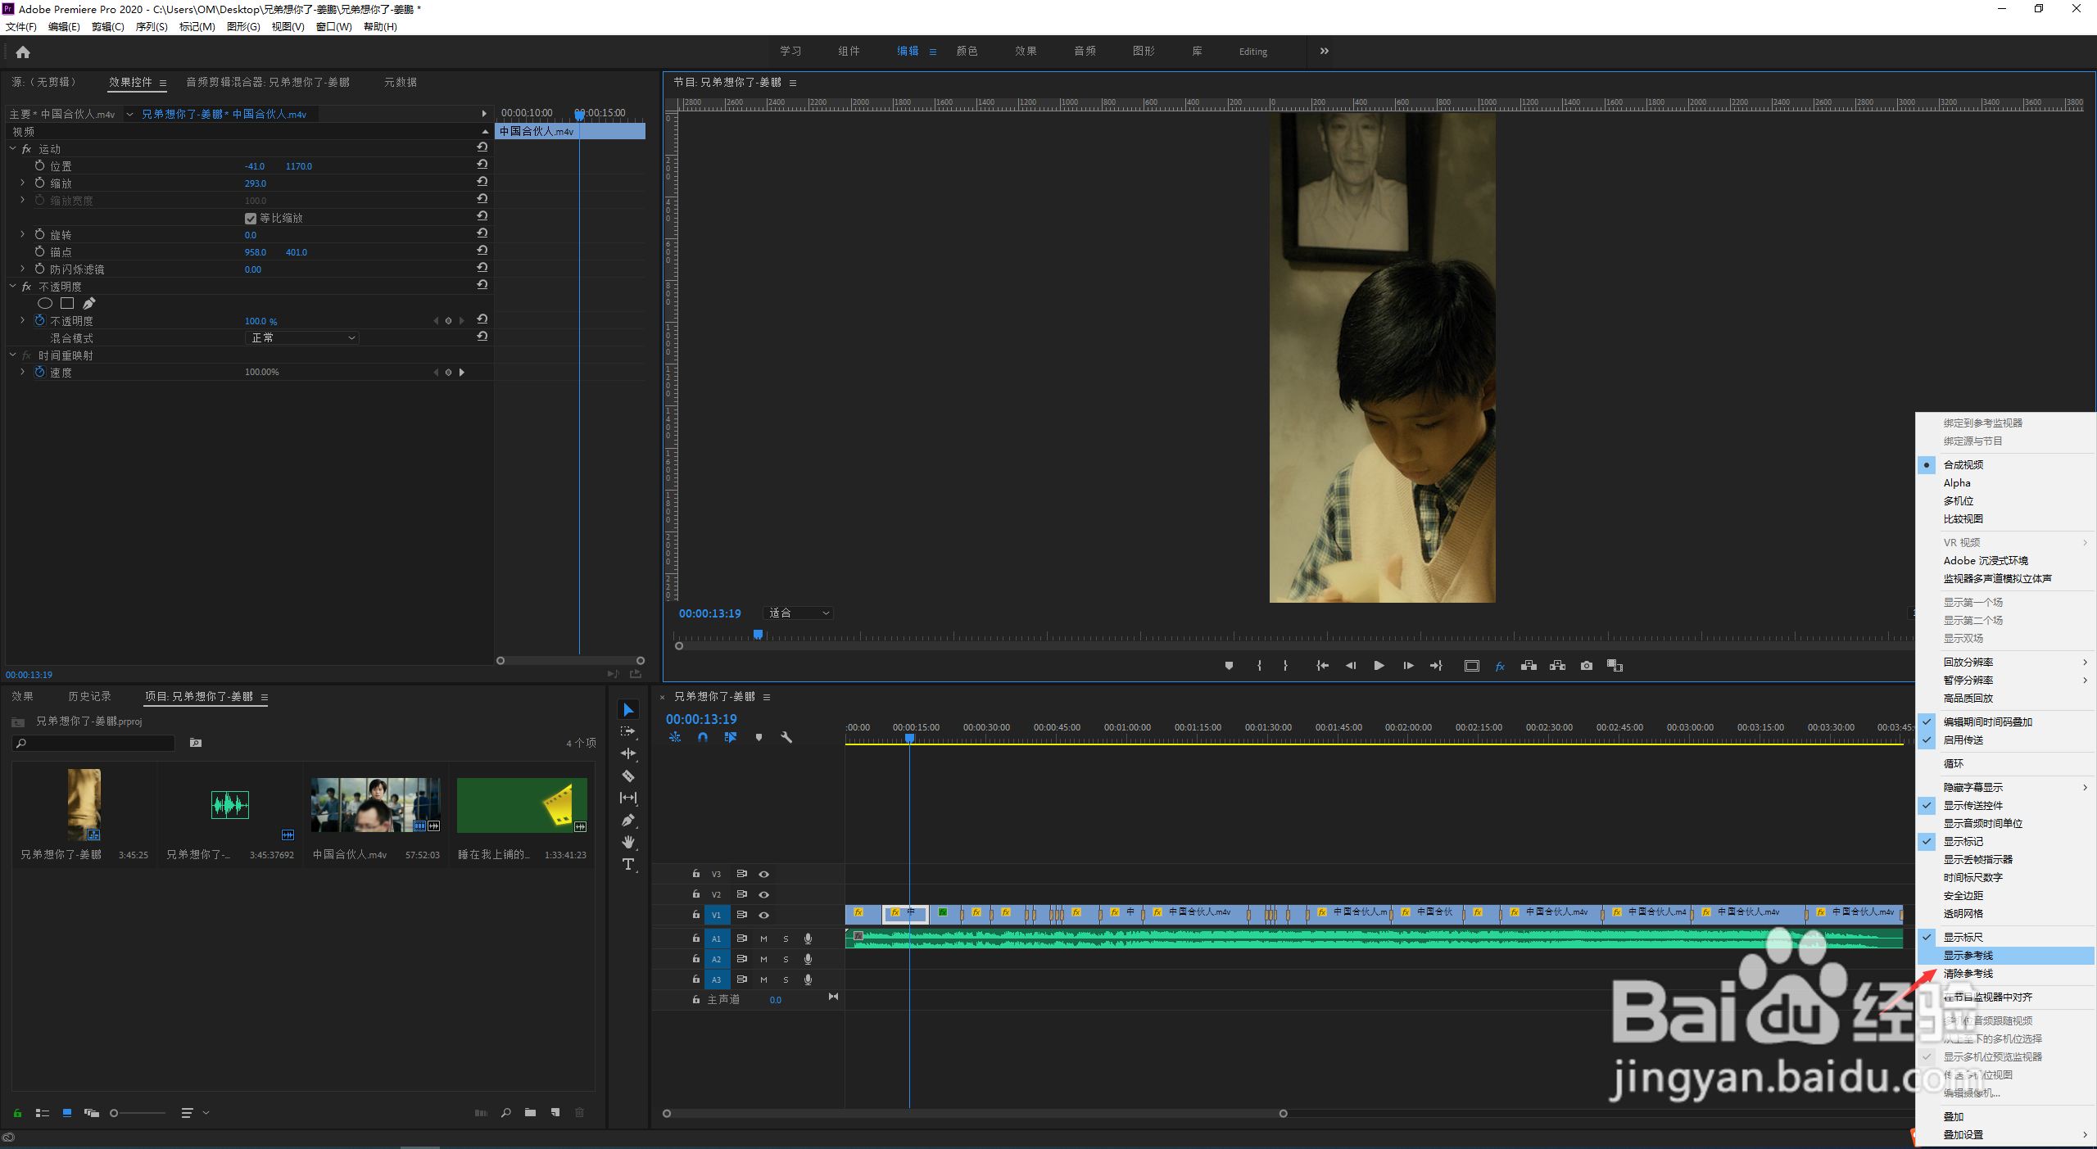
Task: Expand the Rotation property
Action: 23,234
